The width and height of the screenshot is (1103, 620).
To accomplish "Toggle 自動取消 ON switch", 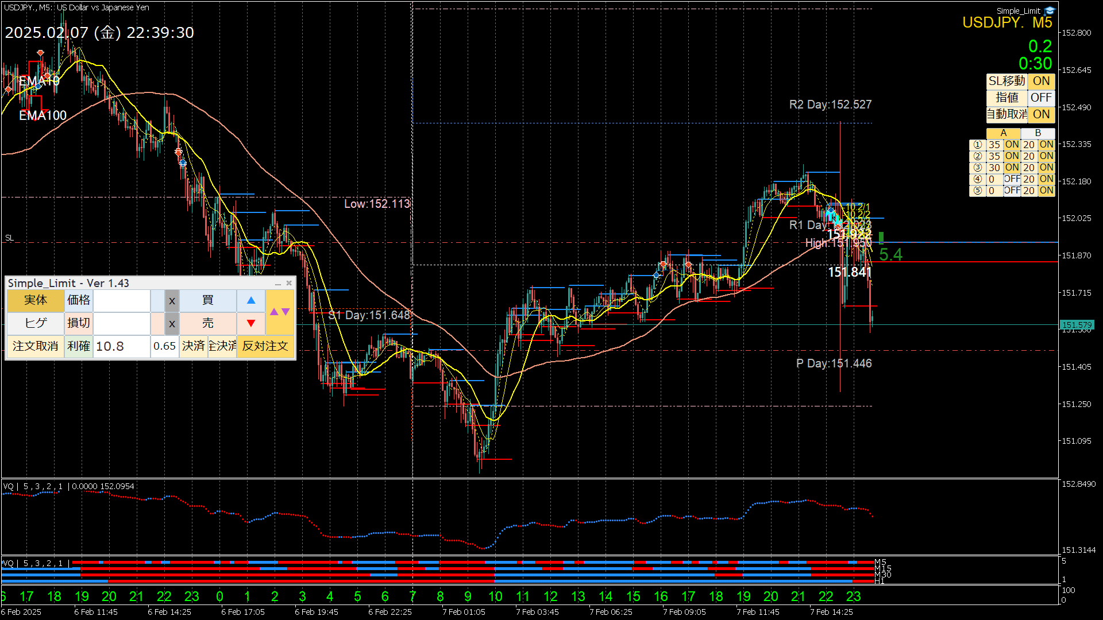I will pyautogui.click(x=1041, y=114).
